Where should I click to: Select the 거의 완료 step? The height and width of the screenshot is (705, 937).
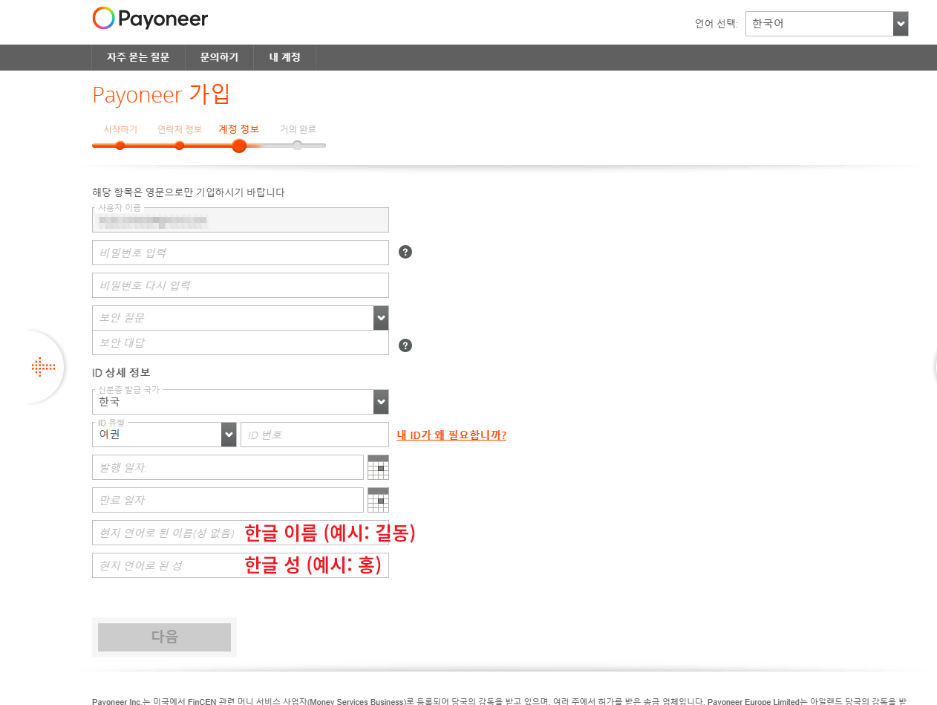click(298, 129)
